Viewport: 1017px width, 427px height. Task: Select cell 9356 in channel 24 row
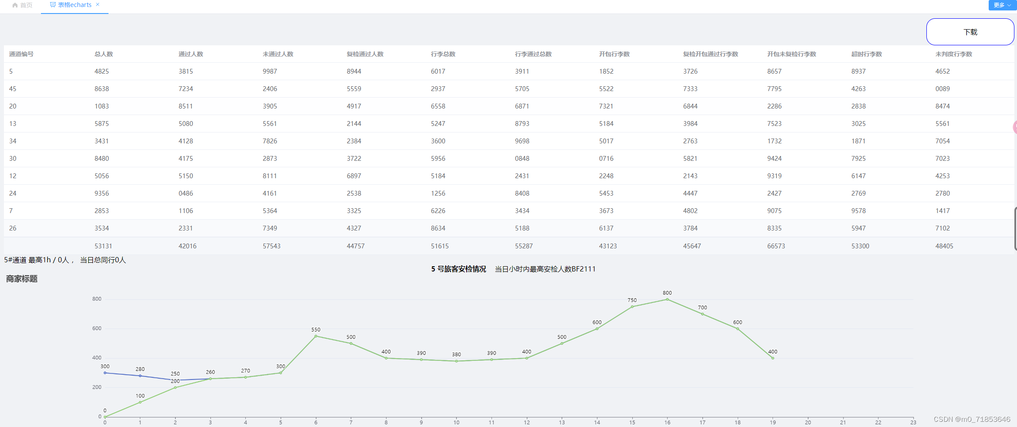(102, 193)
